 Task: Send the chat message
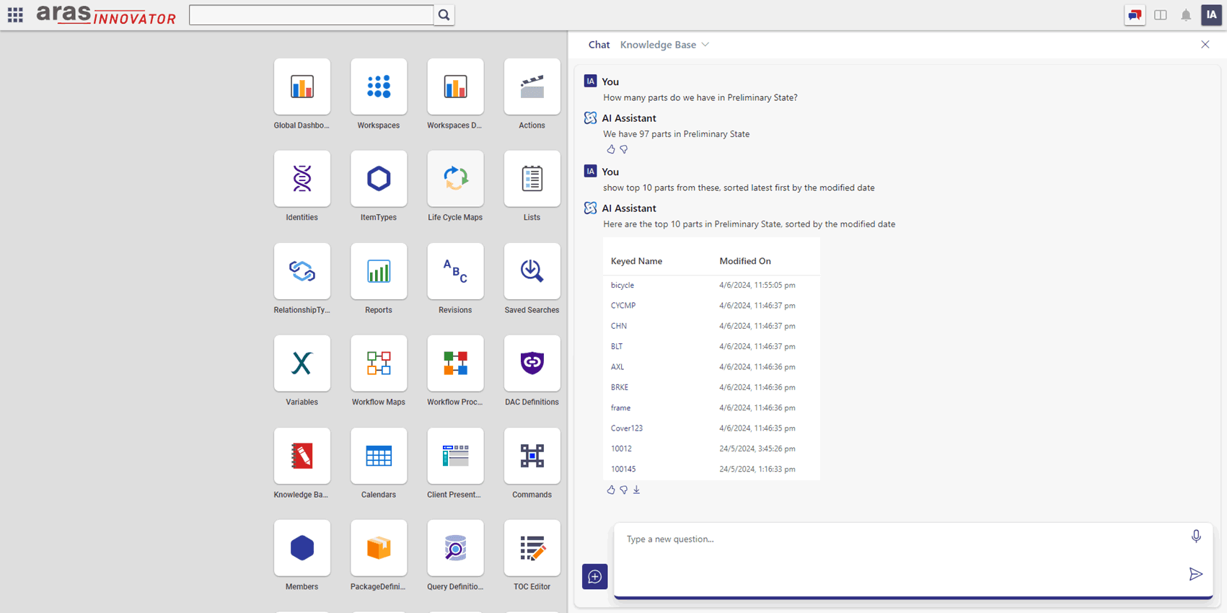tap(1196, 574)
